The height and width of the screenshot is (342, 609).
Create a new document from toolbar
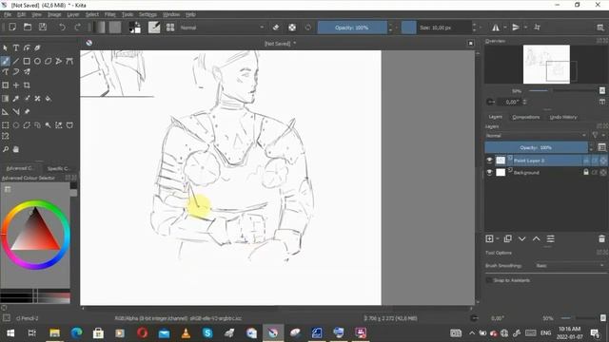click(x=12, y=28)
